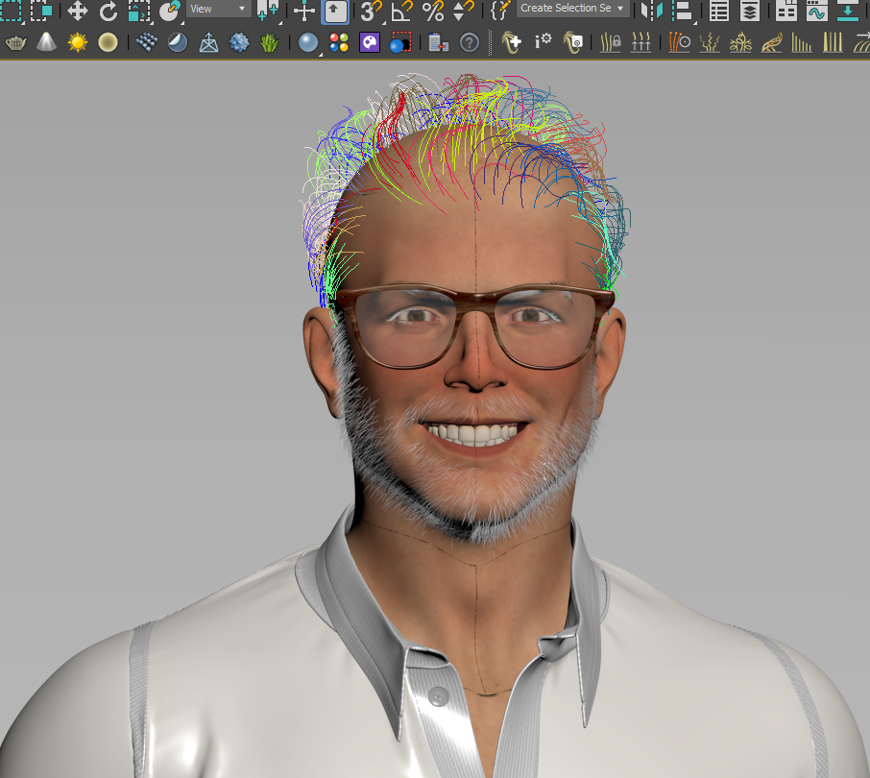
Task: Toggle the Percent Snap button
Action: [433, 12]
